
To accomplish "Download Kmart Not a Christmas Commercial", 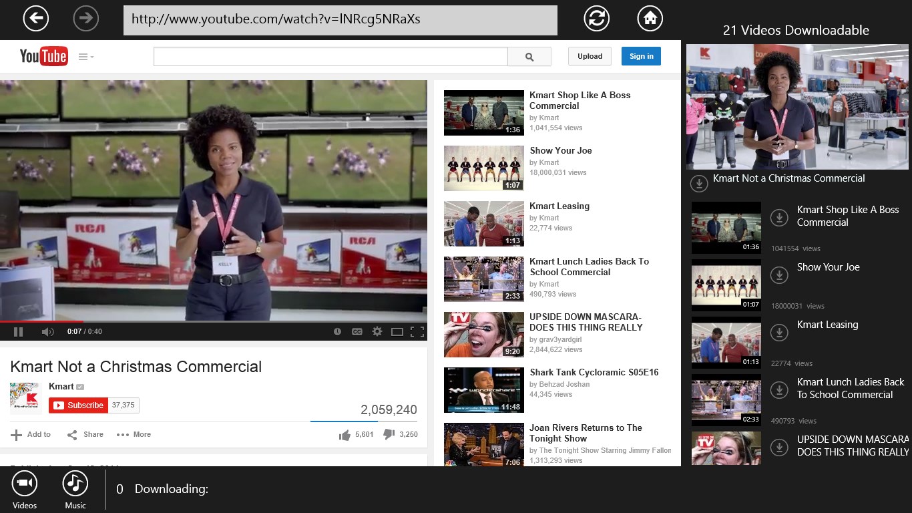I will (x=698, y=182).
